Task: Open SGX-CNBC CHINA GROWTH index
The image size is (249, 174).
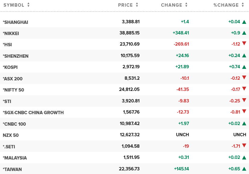Action: 33,112
